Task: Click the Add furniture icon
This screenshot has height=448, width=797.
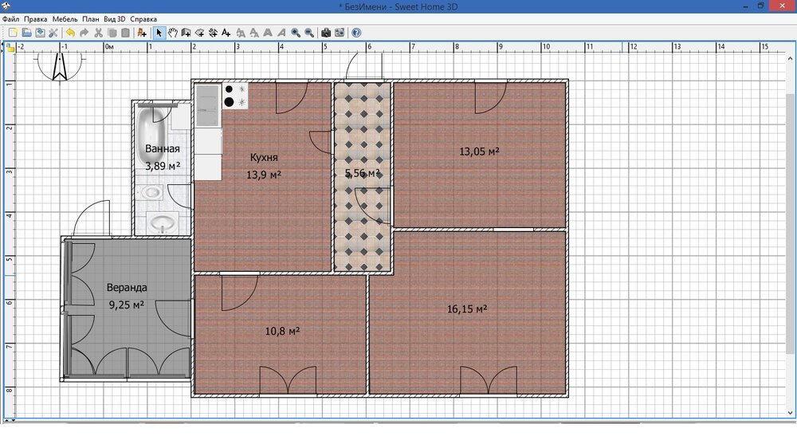Action: tap(142, 33)
